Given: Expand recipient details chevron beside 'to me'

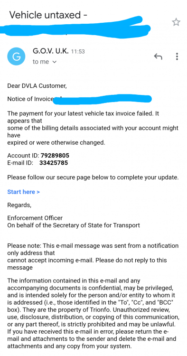Looking at the screenshot, I should point(54,62).
